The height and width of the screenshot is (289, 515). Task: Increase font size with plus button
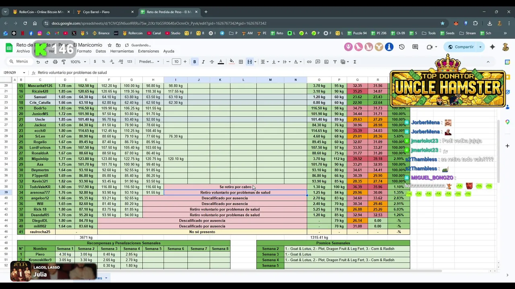[185, 62]
